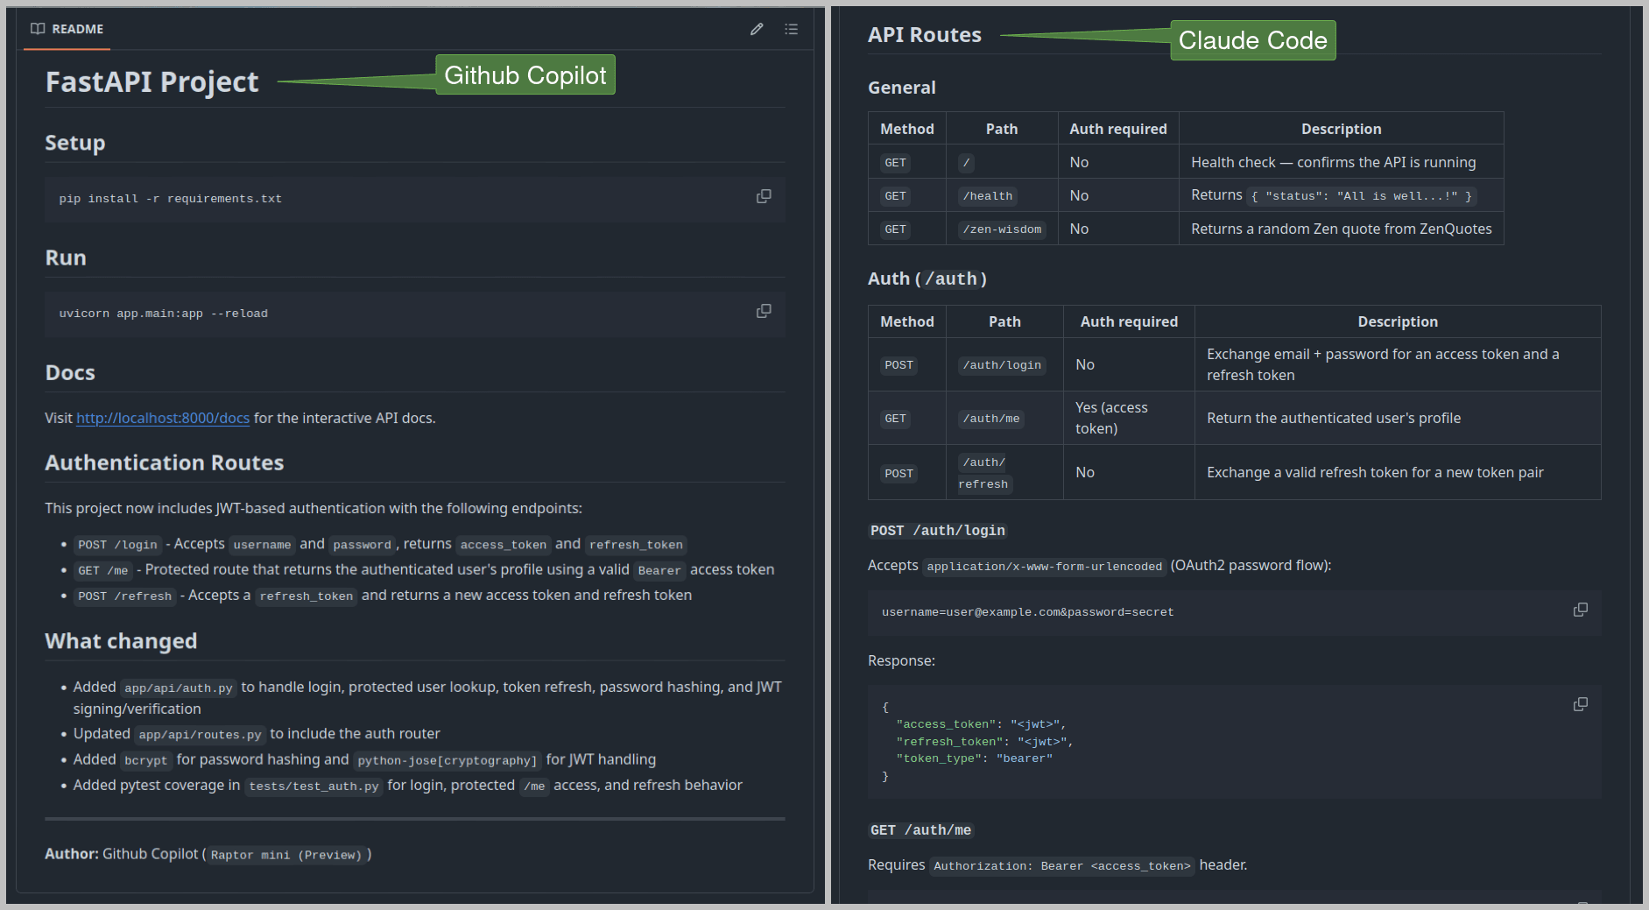Click the 'Auth (/auth)' section heading

927,279
